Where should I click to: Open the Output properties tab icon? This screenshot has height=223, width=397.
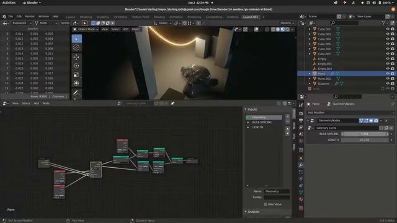point(301,120)
